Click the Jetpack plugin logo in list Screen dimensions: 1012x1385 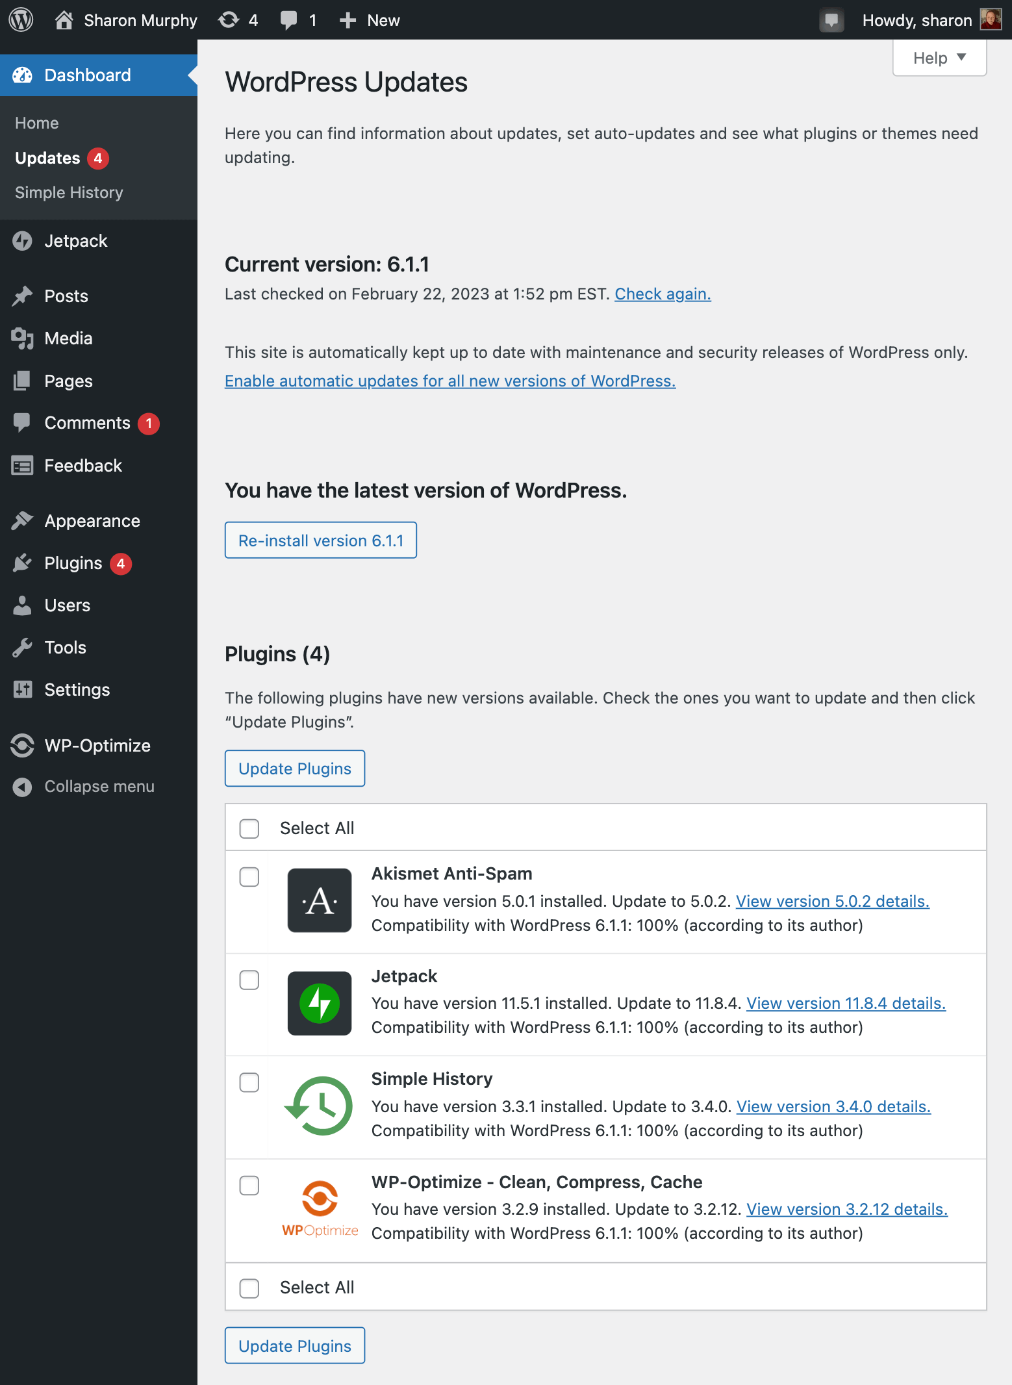pos(320,1003)
